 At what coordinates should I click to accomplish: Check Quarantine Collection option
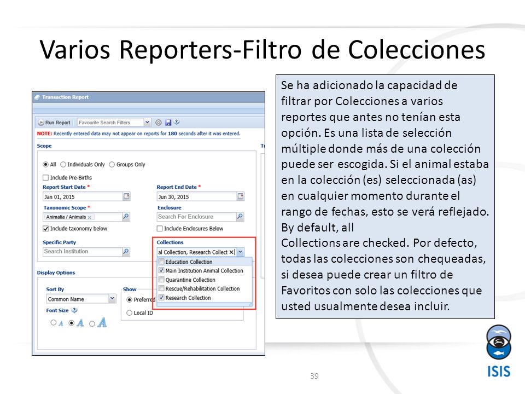click(161, 280)
